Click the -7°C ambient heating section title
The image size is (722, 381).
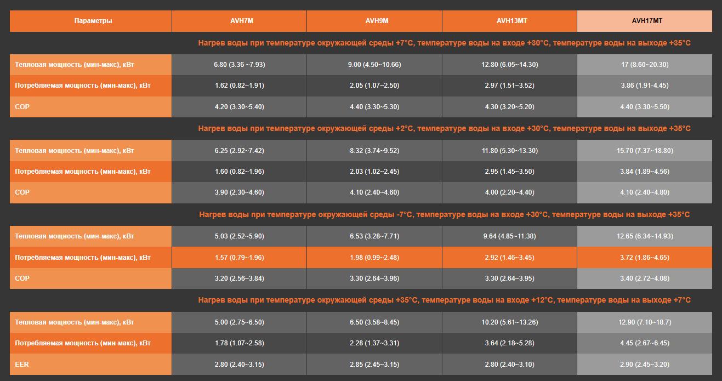[x=444, y=214]
